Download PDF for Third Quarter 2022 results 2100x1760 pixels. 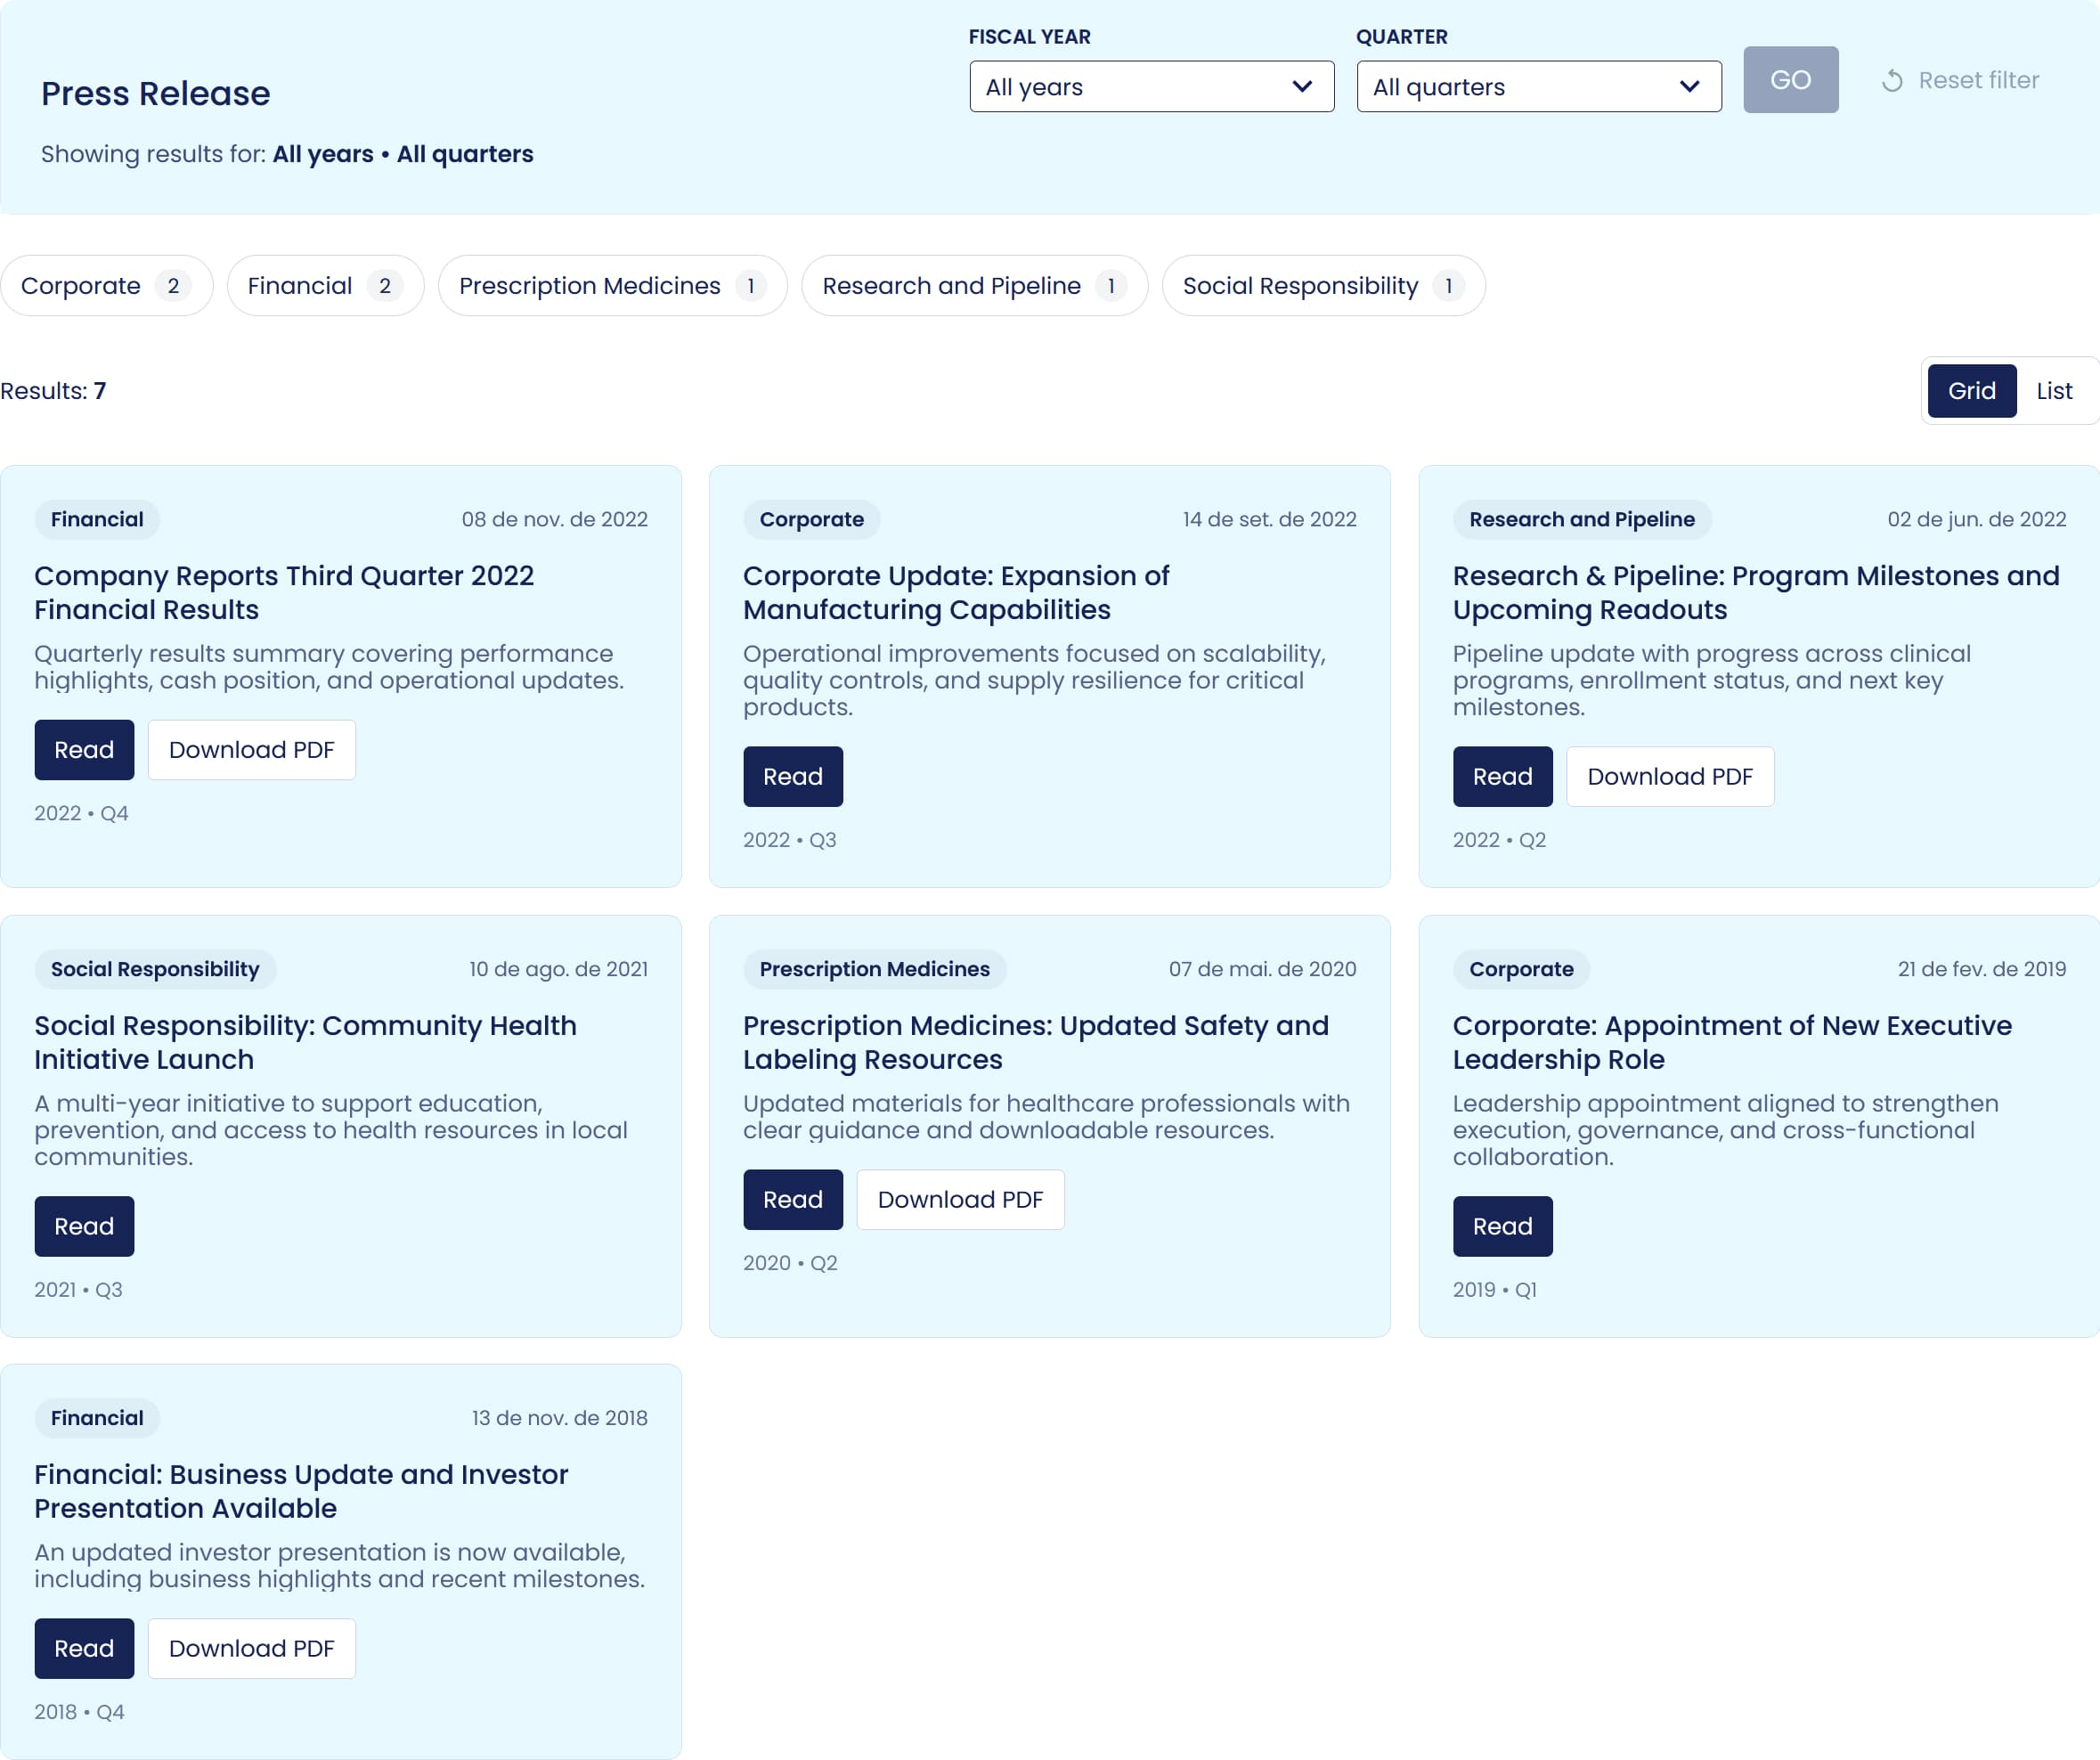pos(251,750)
